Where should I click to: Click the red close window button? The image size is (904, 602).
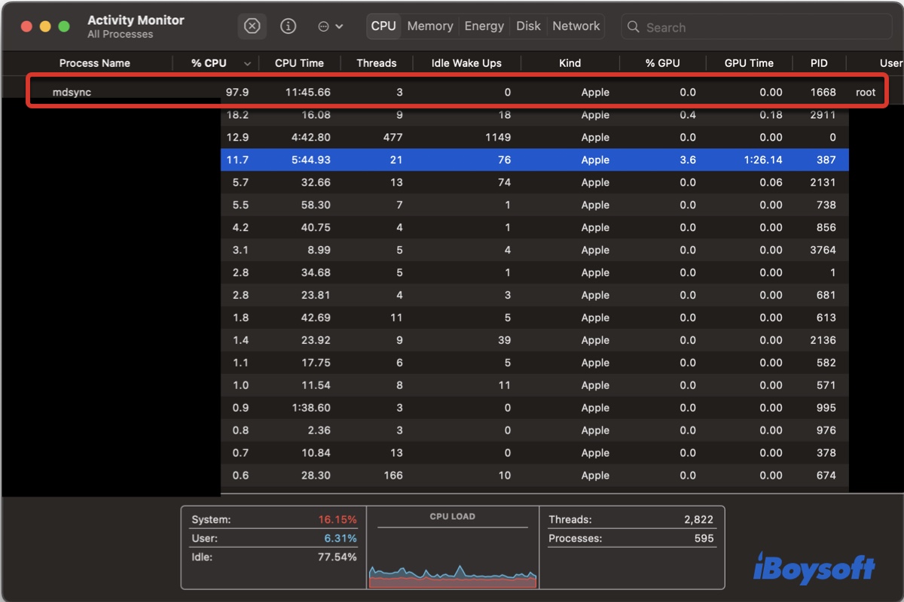(x=26, y=26)
